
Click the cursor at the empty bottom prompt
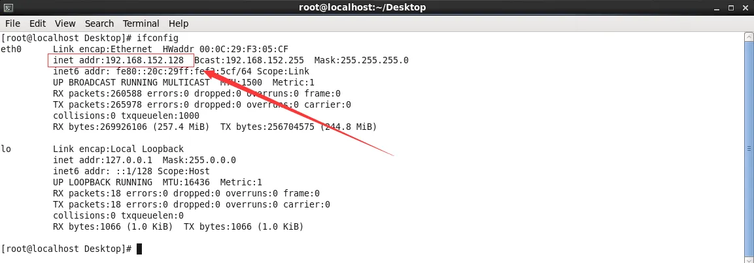pos(139,249)
